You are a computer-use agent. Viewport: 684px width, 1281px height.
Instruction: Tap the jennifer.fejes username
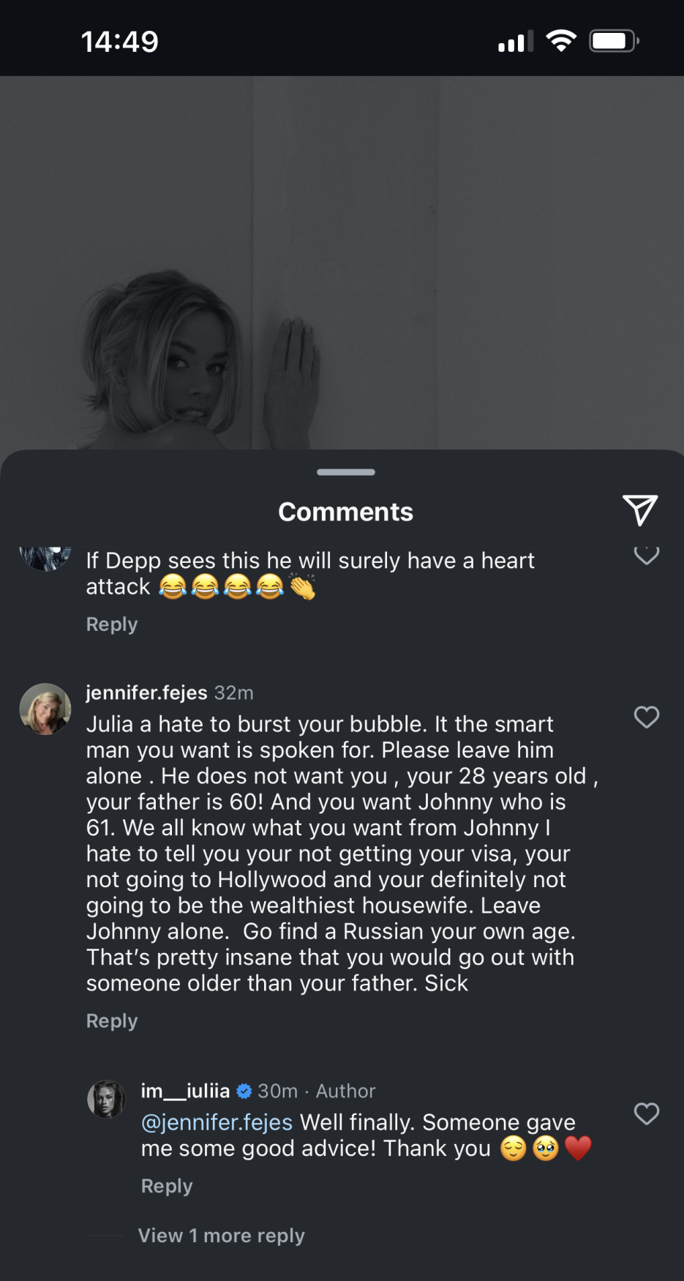pyautogui.click(x=146, y=692)
